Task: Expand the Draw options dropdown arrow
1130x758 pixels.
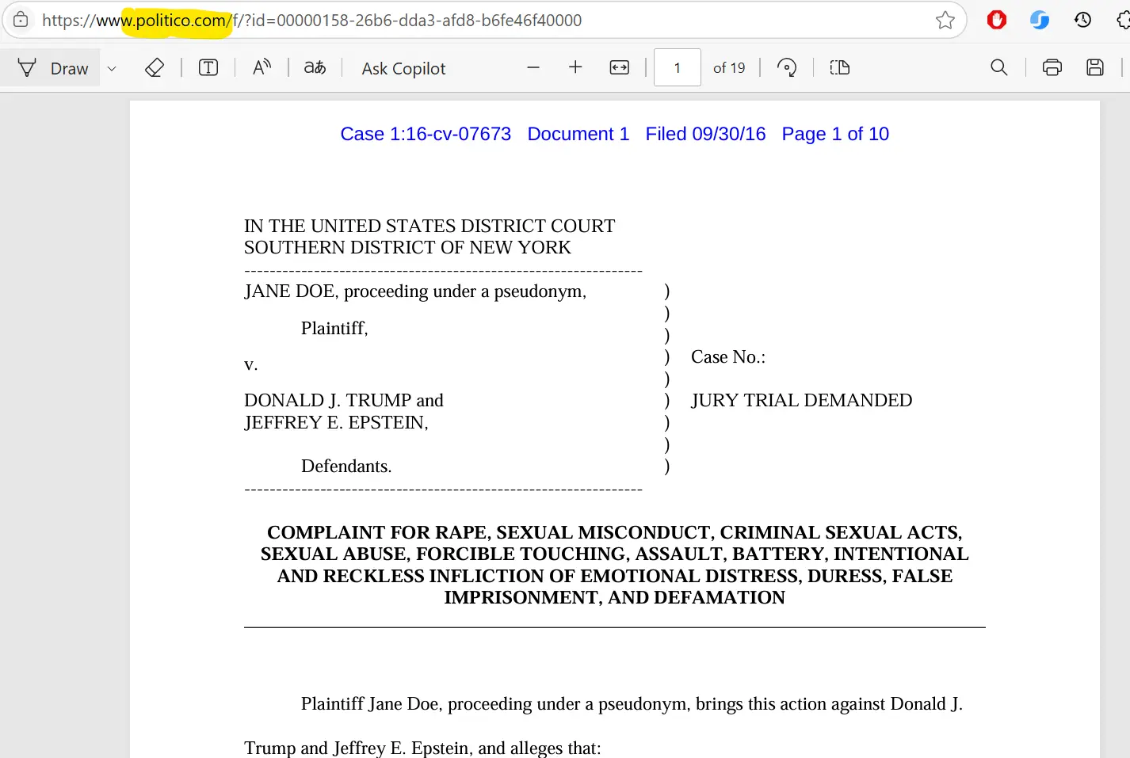Action: pos(112,68)
